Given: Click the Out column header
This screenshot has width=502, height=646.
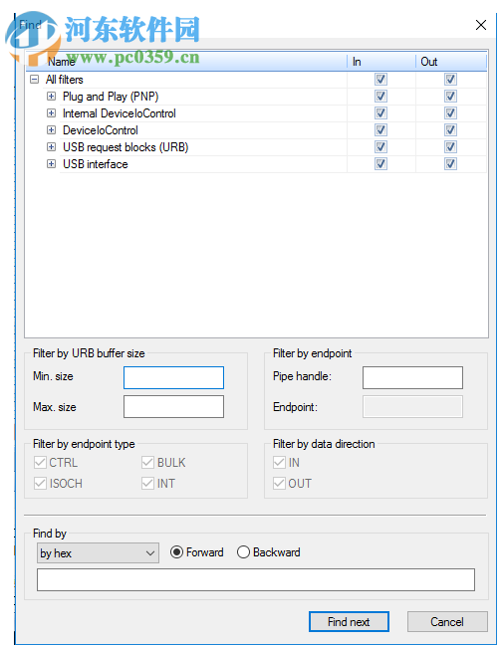Looking at the screenshot, I should click(x=451, y=62).
